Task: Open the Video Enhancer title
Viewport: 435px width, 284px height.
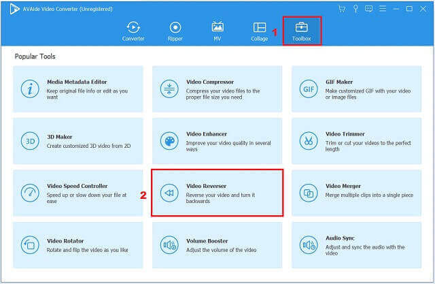Action: pyautogui.click(x=207, y=134)
